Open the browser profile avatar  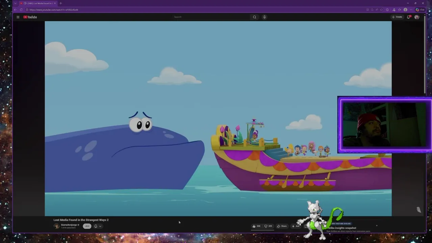405,10
